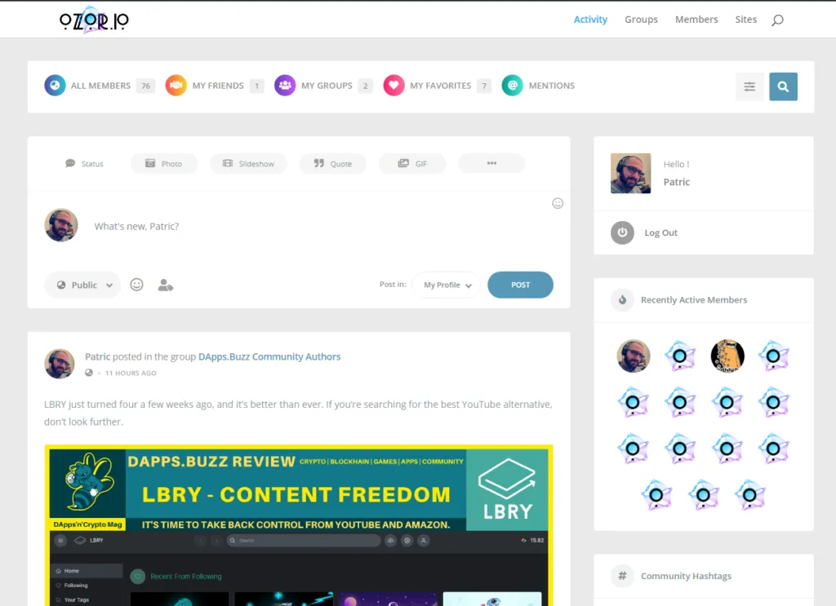Open the DApps.Buzz Community Authors group link
The image size is (836, 606).
(269, 356)
